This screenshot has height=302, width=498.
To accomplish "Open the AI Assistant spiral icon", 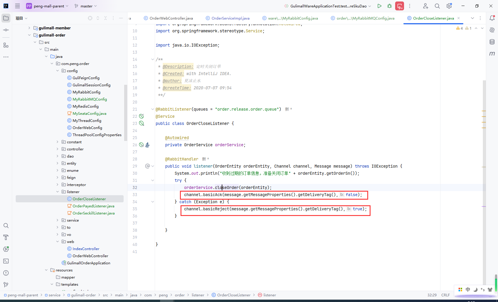I will click(492, 30).
